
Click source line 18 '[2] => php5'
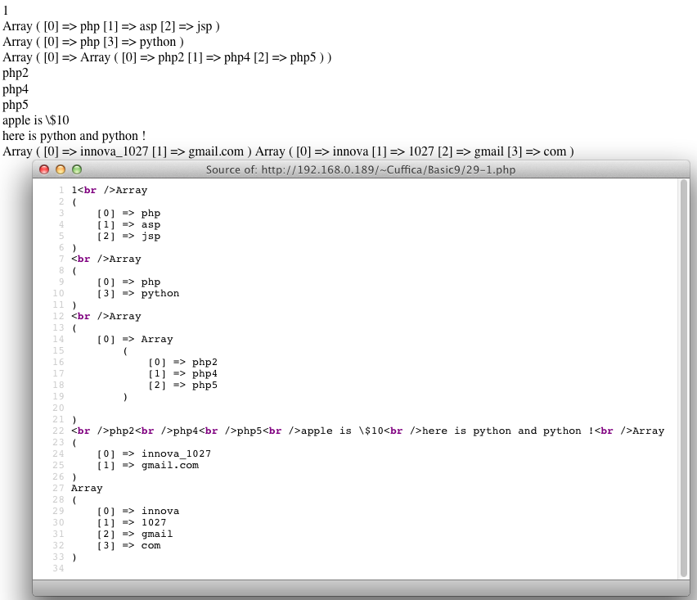click(x=182, y=386)
